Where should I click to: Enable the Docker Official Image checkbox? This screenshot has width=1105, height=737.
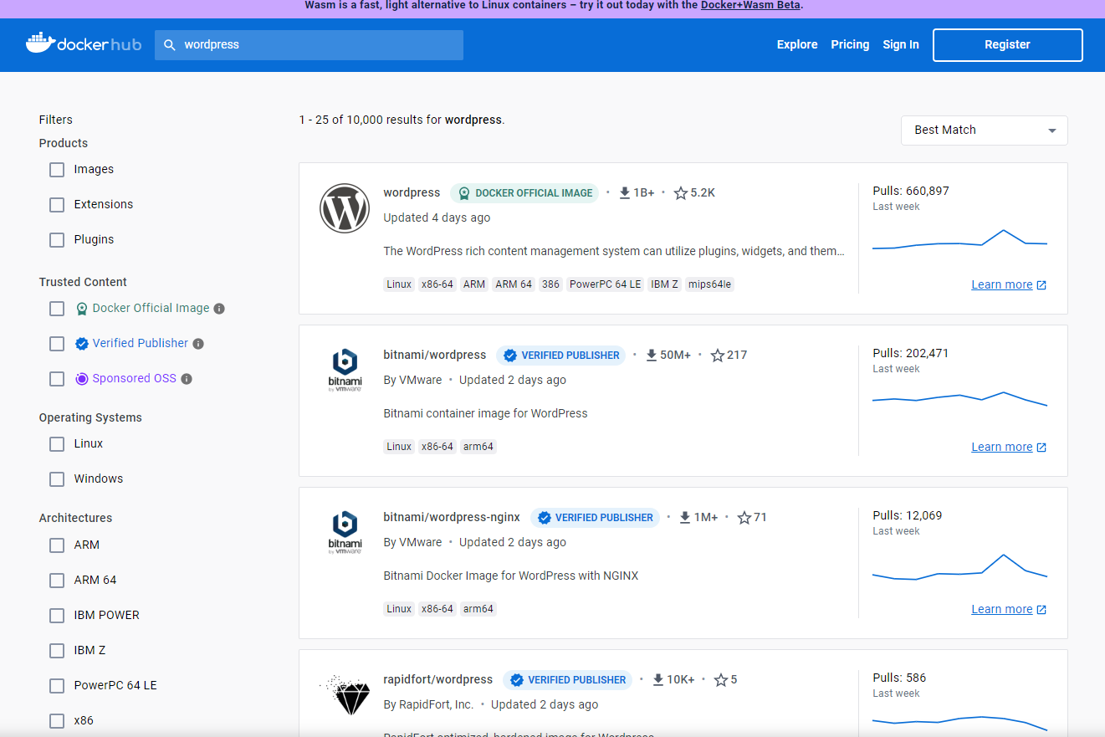tap(57, 309)
